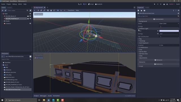Image resolution: width=181 pixels, height=102 pixels.
Task: Open Inspector object history icon
Action: (178, 10)
